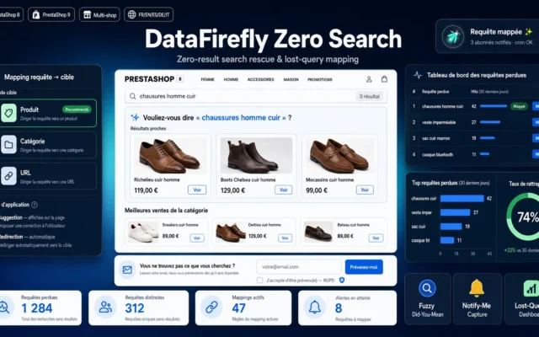Viewport: 539px width, 337px height.
Task: Click the sparkle icon next to Vouliez-vous dire
Action: (x=135, y=118)
